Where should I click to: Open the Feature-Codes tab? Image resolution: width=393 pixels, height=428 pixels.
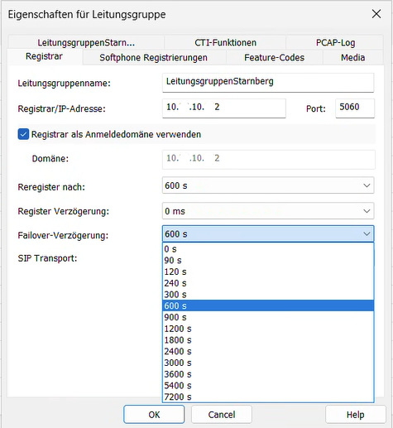[x=274, y=57]
